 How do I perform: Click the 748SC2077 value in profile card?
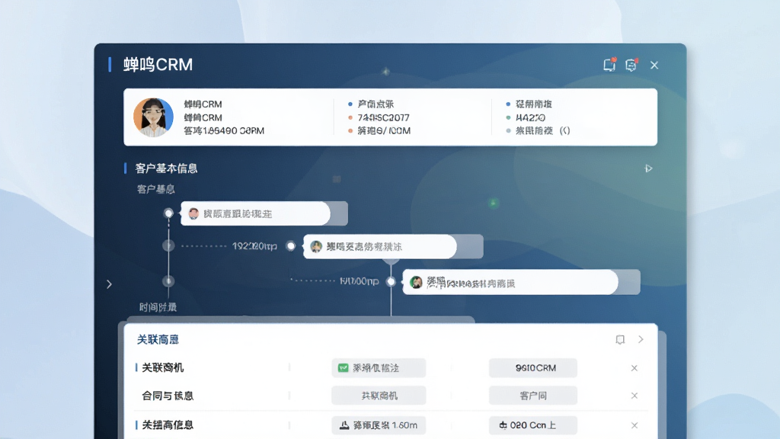click(x=383, y=117)
